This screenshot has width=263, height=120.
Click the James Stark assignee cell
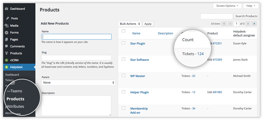[240, 60]
